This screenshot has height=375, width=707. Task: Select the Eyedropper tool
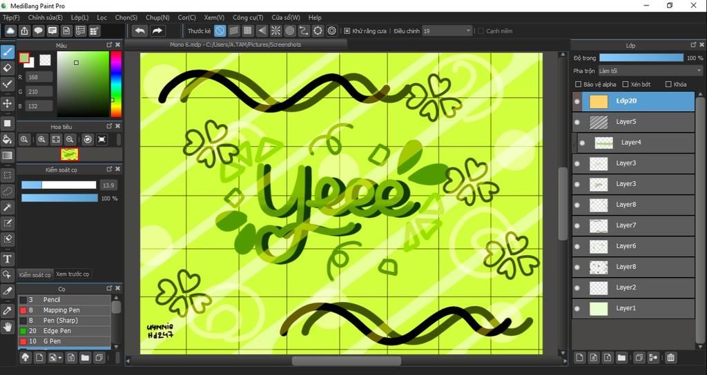pyautogui.click(x=7, y=310)
